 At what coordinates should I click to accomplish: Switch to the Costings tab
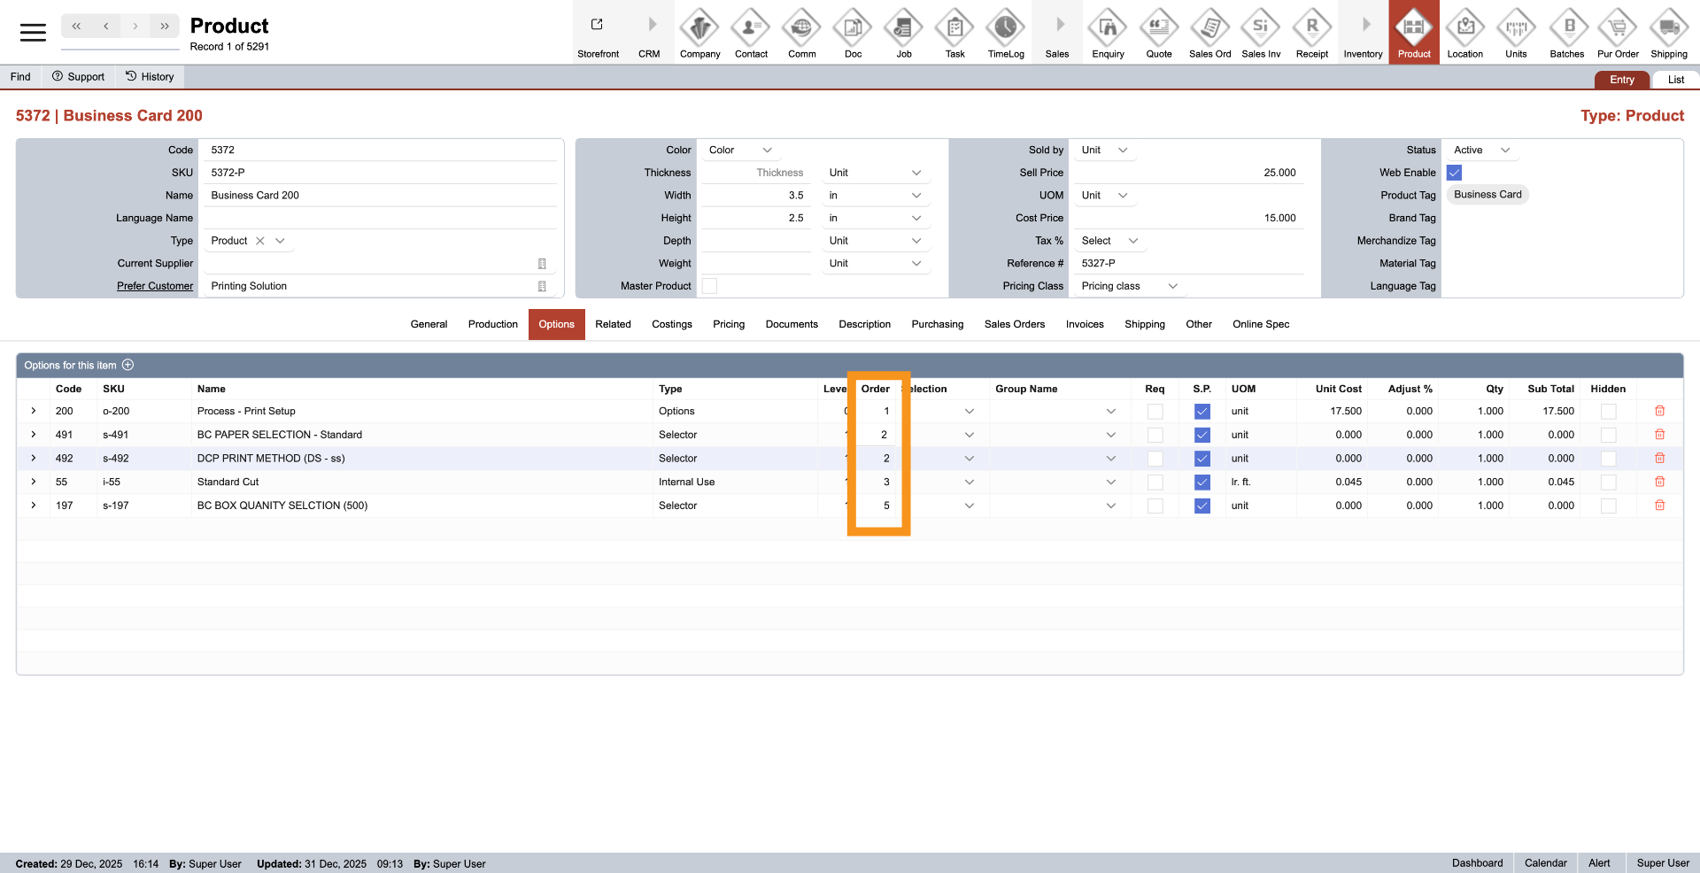click(x=671, y=324)
